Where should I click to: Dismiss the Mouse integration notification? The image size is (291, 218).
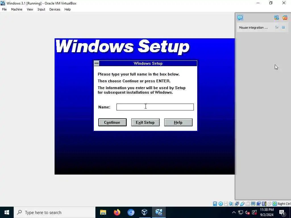(x=283, y=27)
